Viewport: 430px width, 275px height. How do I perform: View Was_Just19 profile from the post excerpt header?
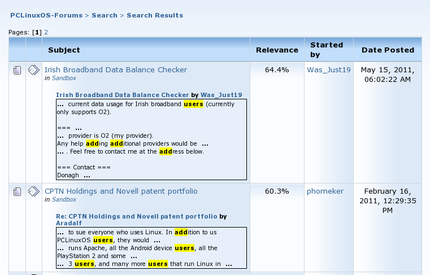coord(221,95)
